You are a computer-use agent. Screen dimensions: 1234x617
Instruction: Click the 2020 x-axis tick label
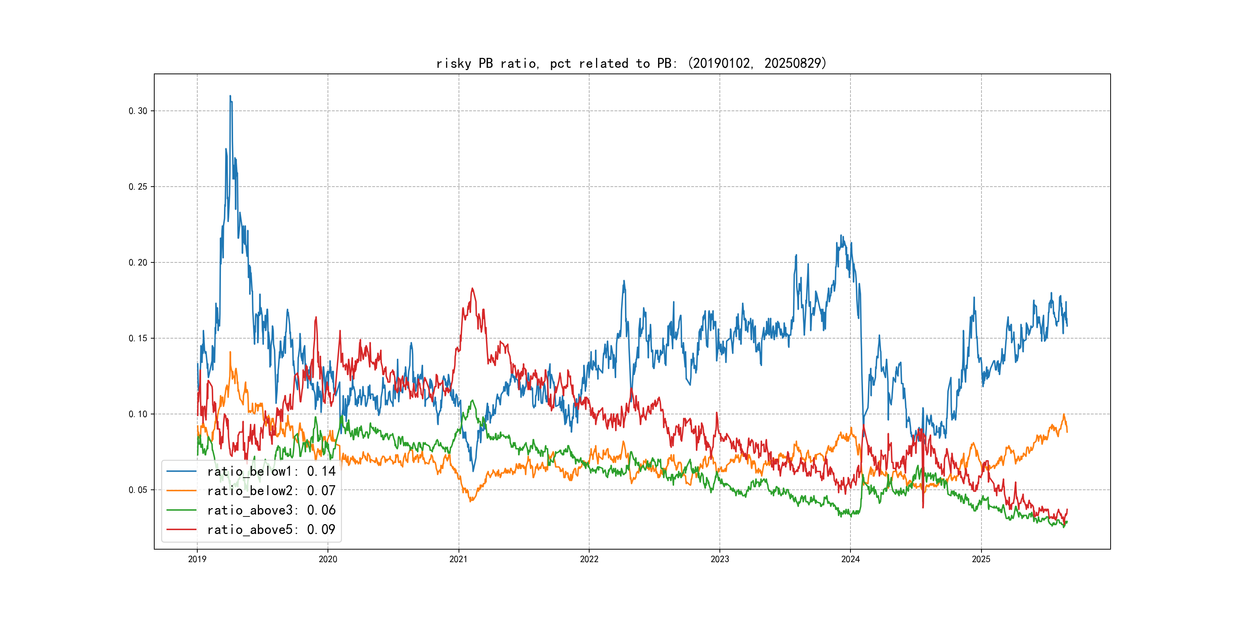point(328,559)
